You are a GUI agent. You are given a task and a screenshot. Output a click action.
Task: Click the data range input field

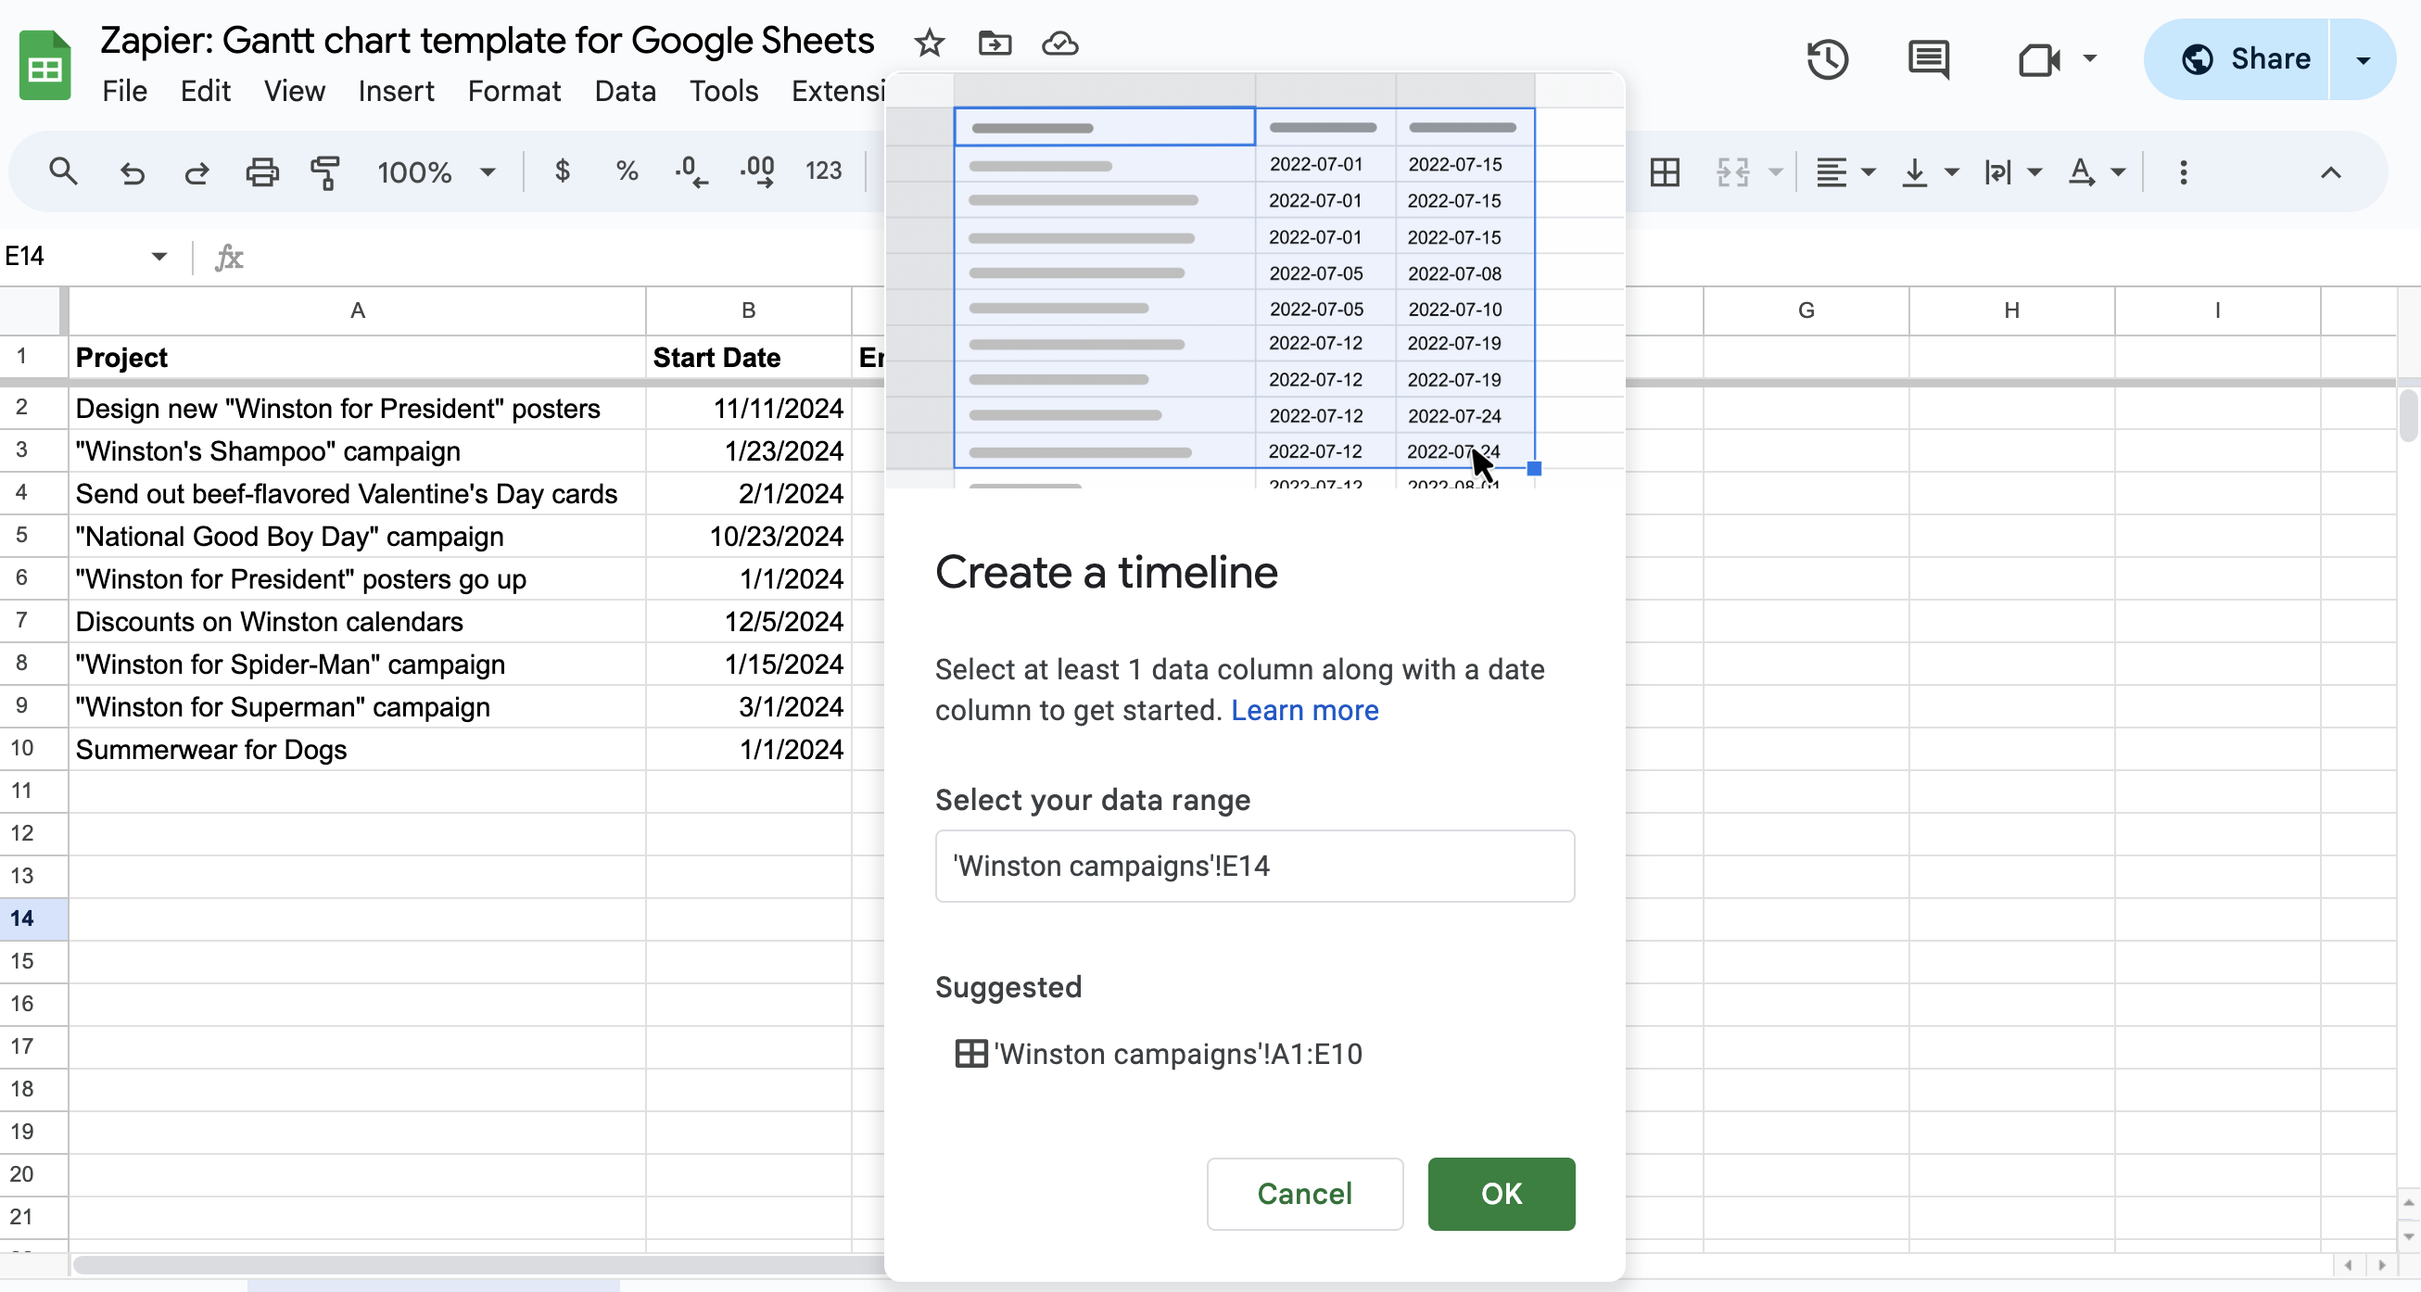(x=1255, y=866)
